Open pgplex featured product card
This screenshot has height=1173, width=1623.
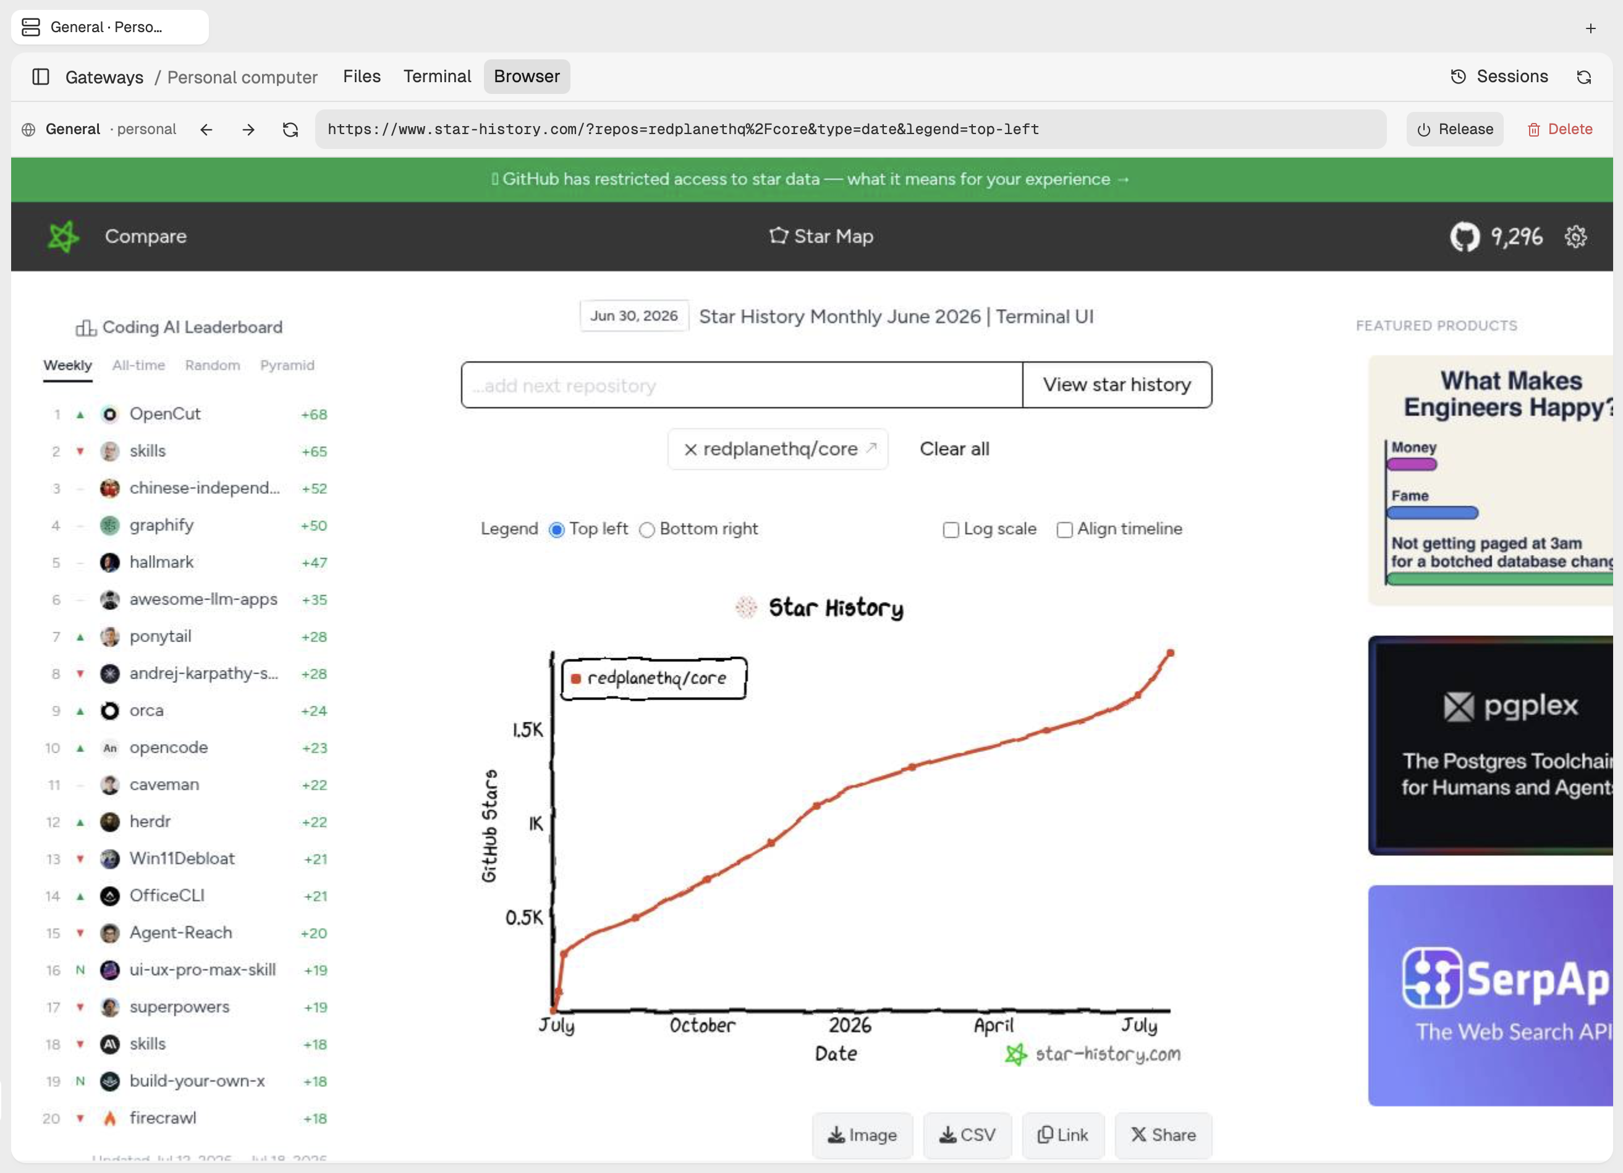(x=1491, y=746)
